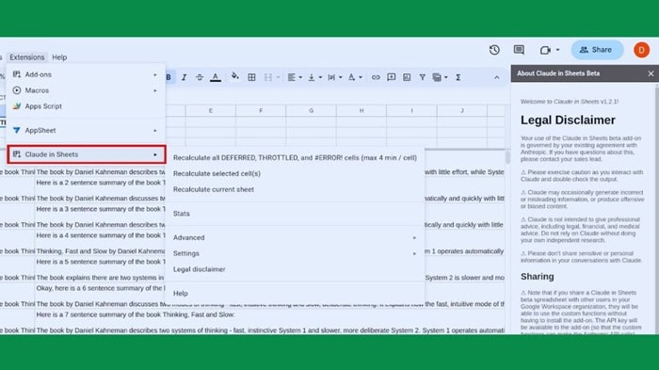Open Apps Script
Viewport: 659px width, 370px height.
pos(86,106)
